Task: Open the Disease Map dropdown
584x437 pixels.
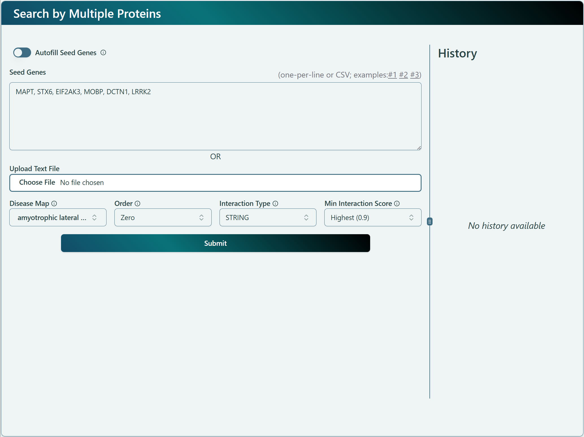Action: pos(58,218)
